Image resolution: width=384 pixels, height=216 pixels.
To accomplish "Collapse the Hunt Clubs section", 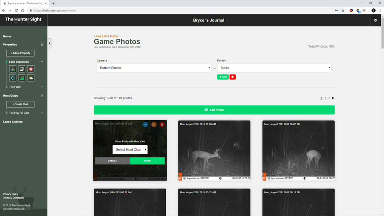I will [x=42, y=96].
